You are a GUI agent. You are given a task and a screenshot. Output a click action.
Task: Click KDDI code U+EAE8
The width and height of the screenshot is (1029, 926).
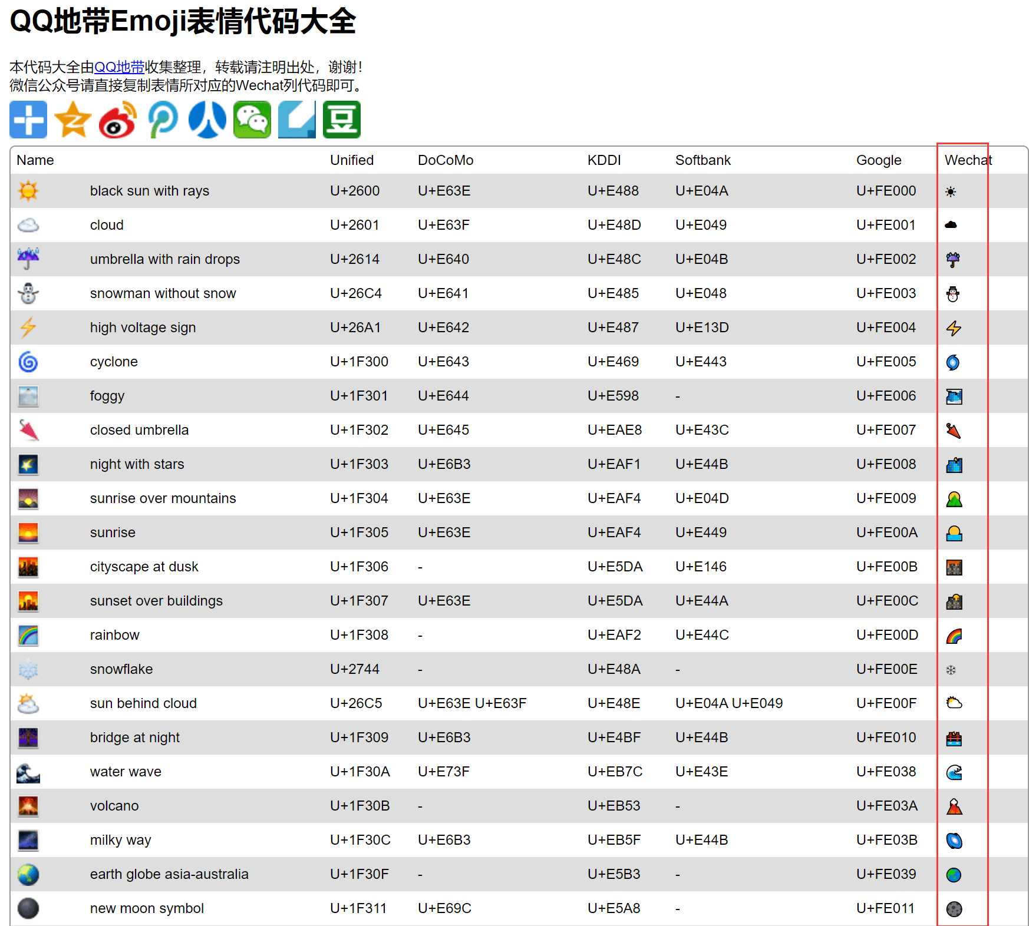(x=615, y=430)
